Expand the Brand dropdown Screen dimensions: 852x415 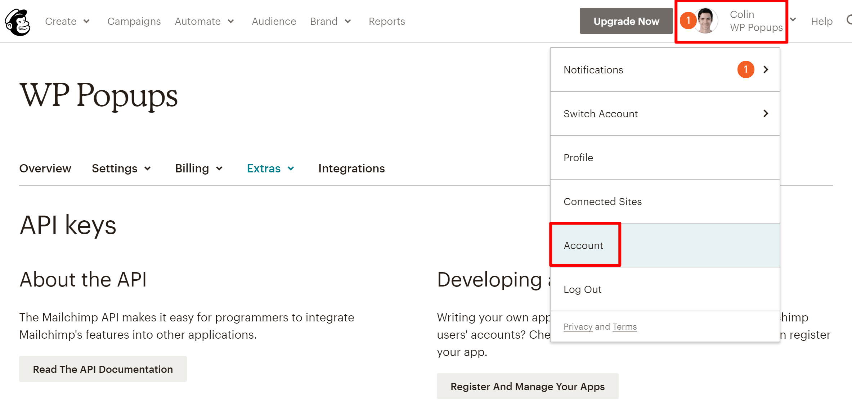(x=330, y=21)
